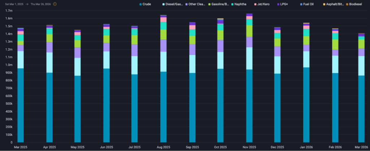Screen dimensions: 370x151
Task: Select the Mar 2026 Crude bar segment
Action: (361, 108)
